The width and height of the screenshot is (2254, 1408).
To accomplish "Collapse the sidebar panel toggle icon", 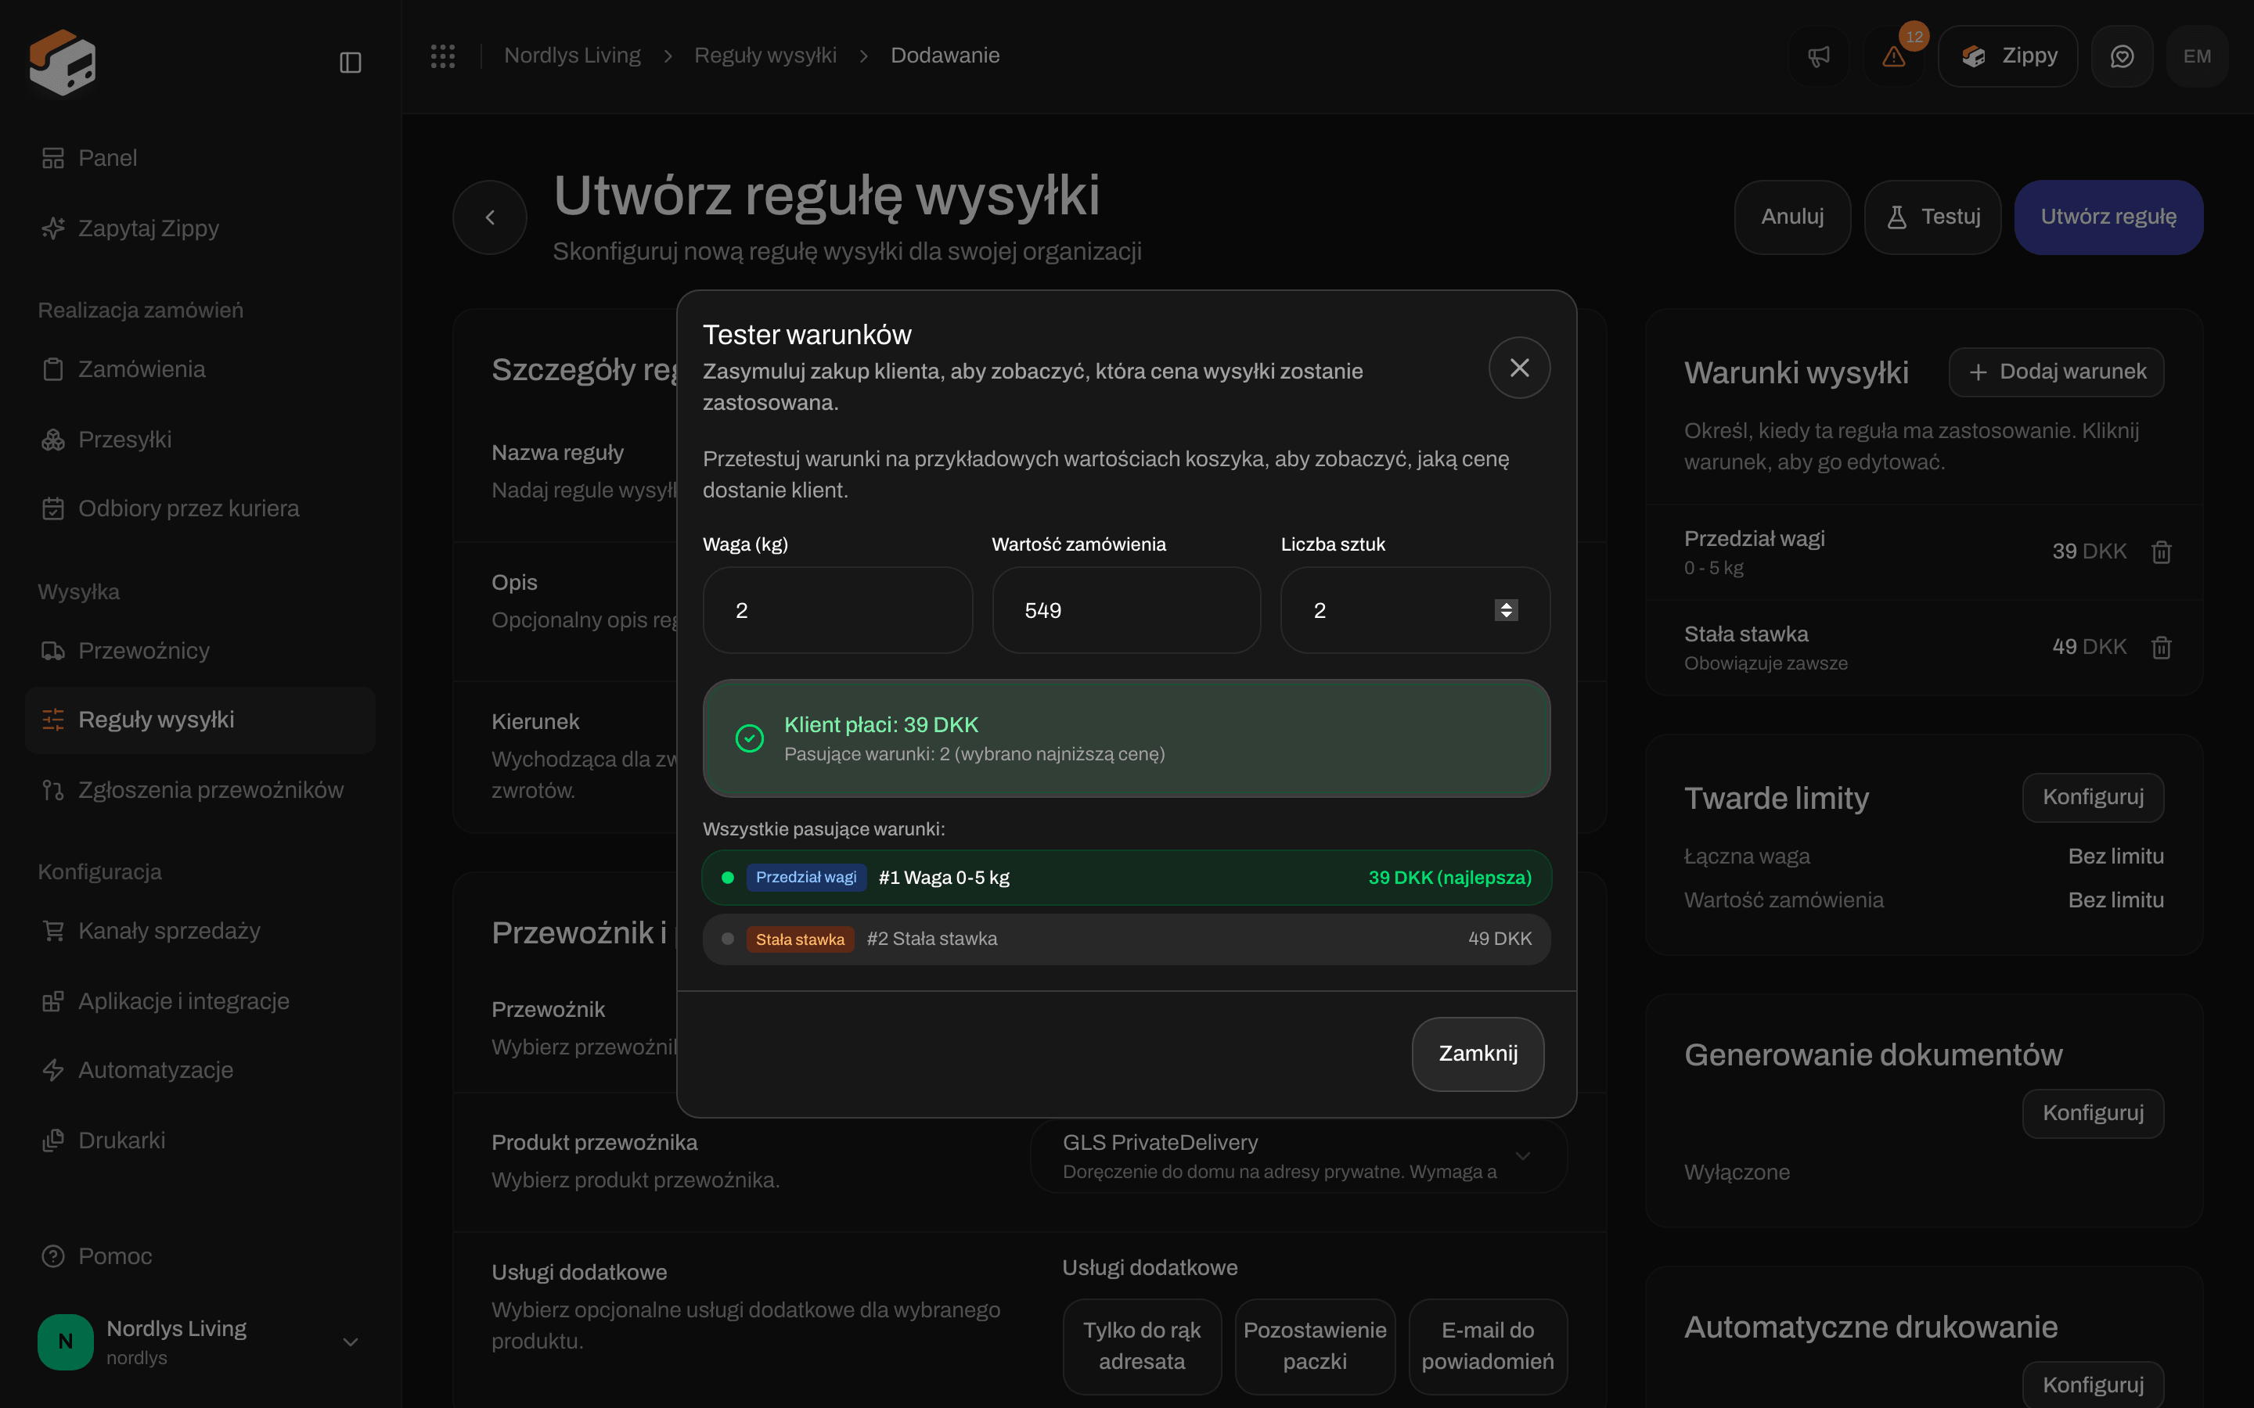I will [350, 63].
